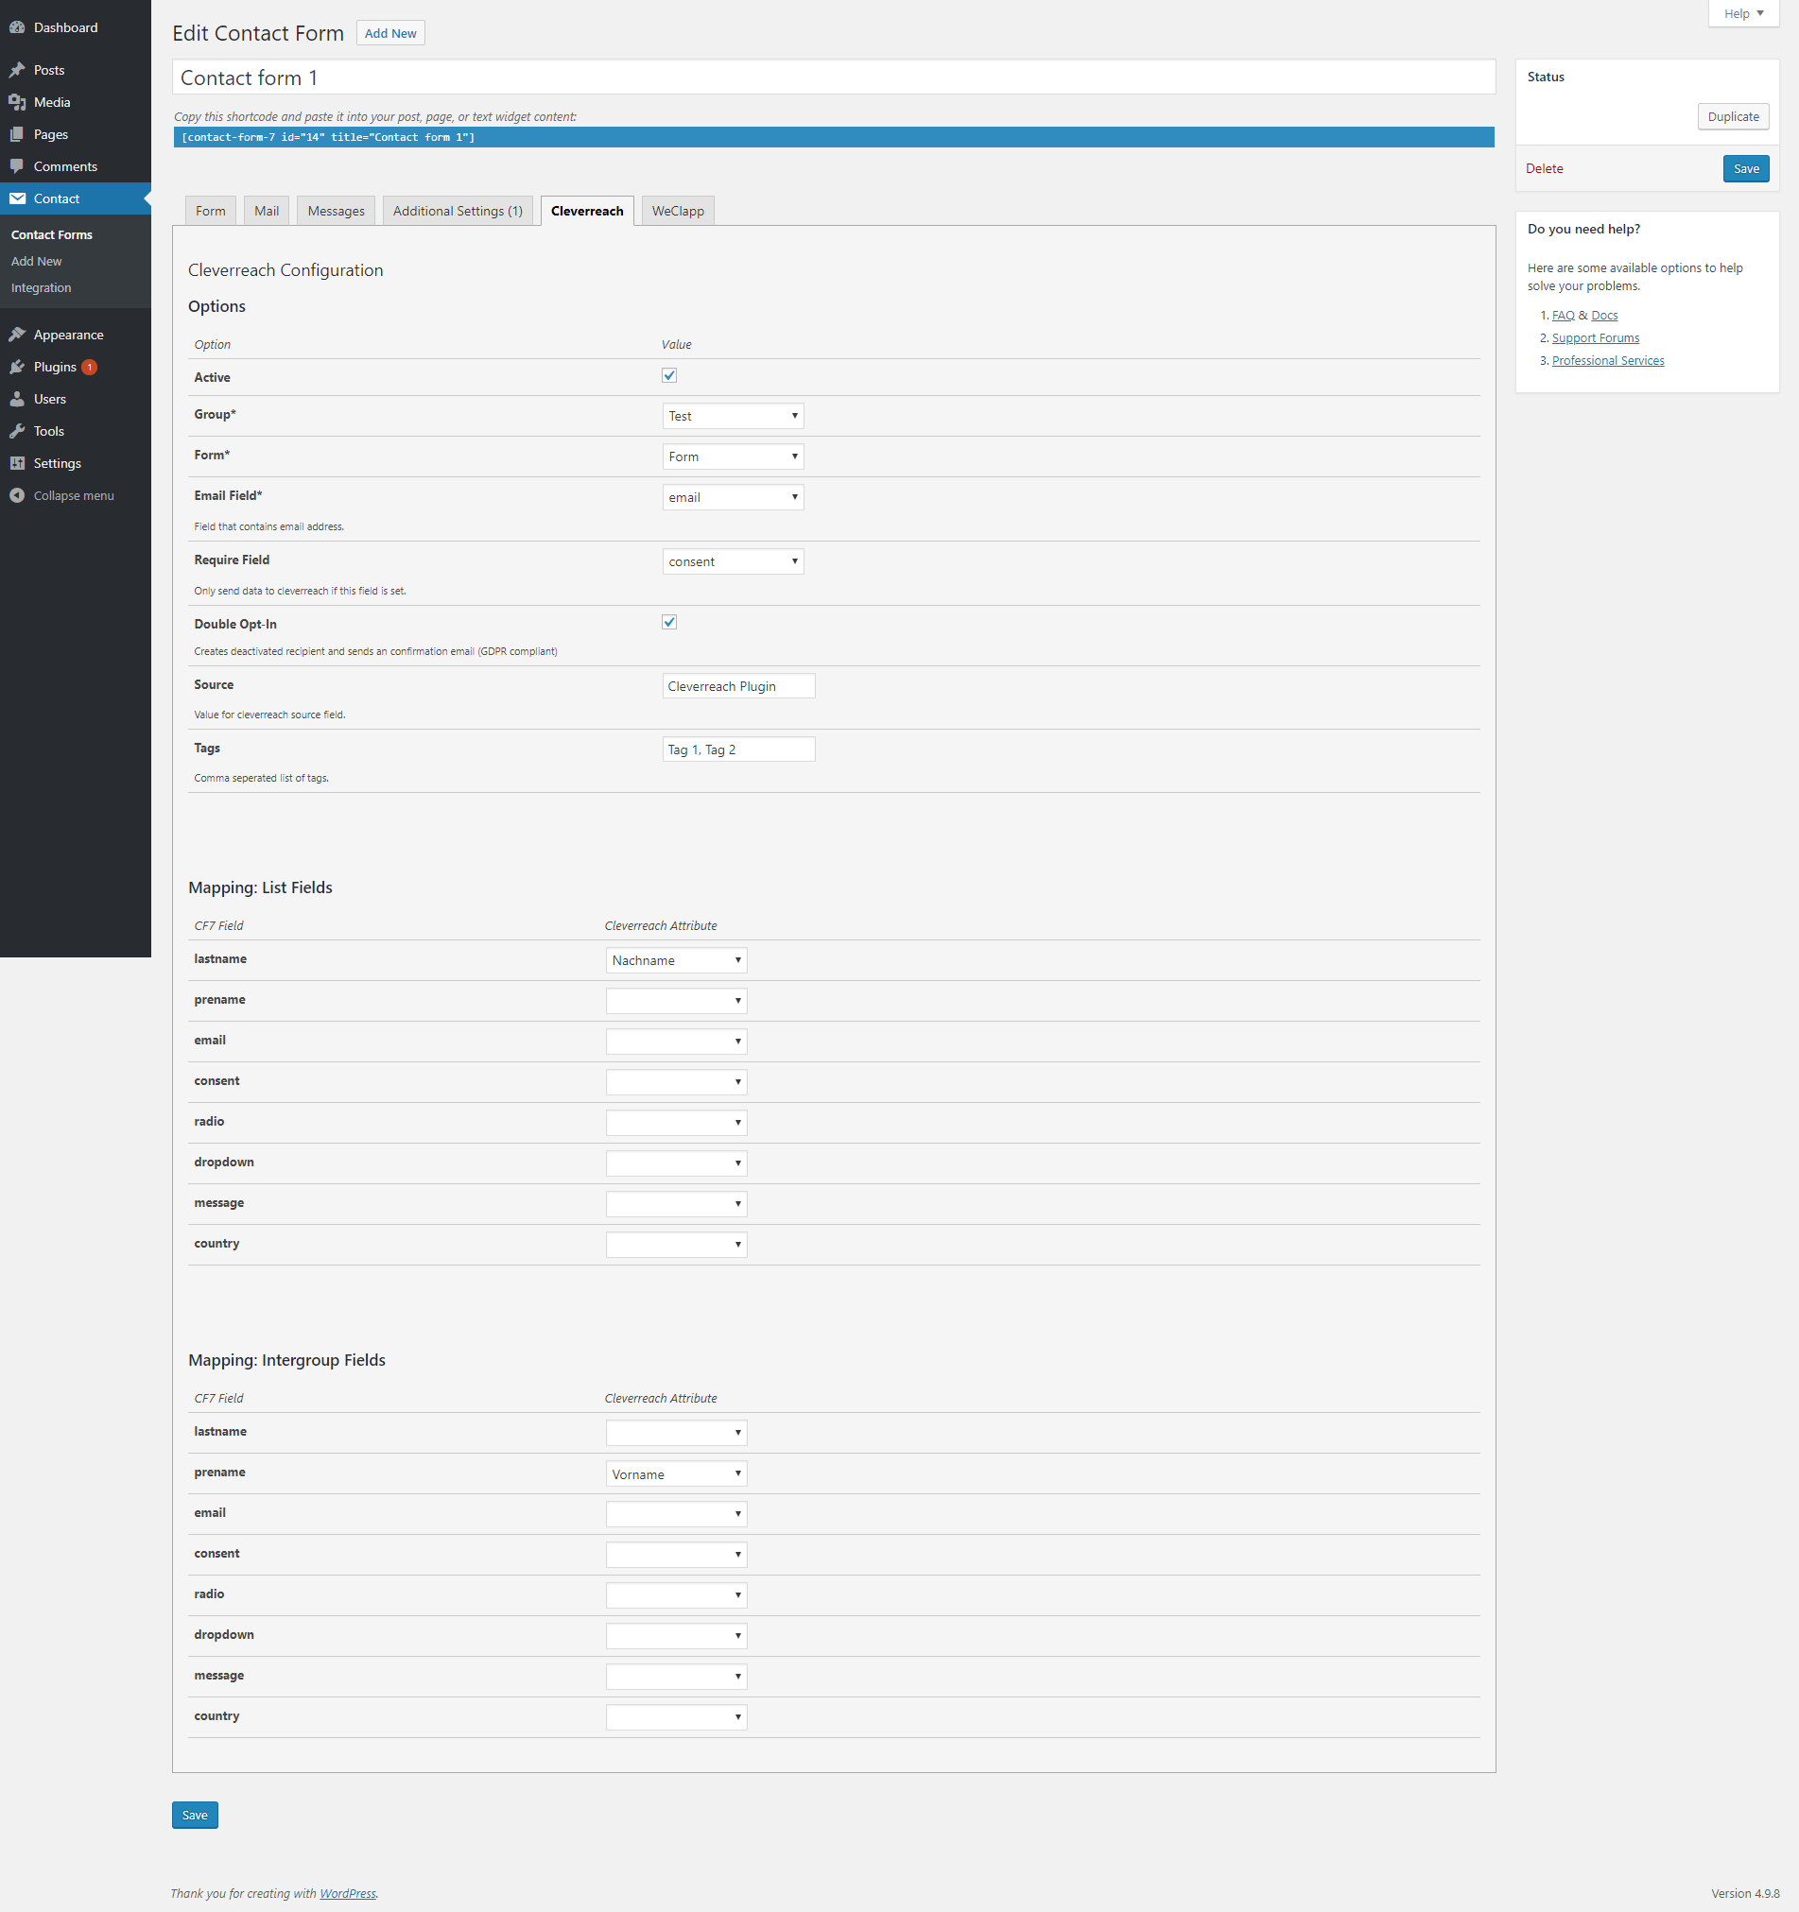Click the Posts pin icon
Viewport: 1799px width, 1912px height.
coord(17,70)
